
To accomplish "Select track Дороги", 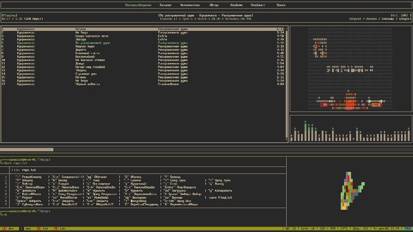I will [x=144, y=50].
